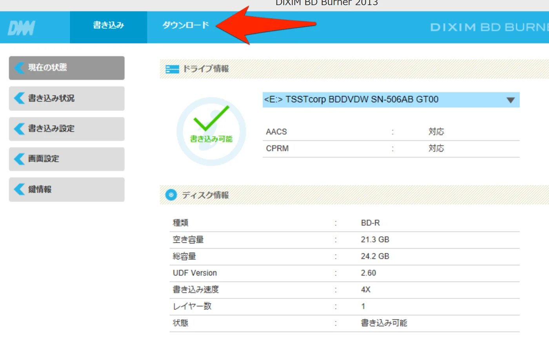Image resolution: width=549 pixels, height=341 pixels.
Task: Click the green 書き込み可能 checkmark status icon
Action: (211, 131)
